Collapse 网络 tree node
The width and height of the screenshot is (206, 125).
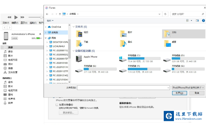46,38
